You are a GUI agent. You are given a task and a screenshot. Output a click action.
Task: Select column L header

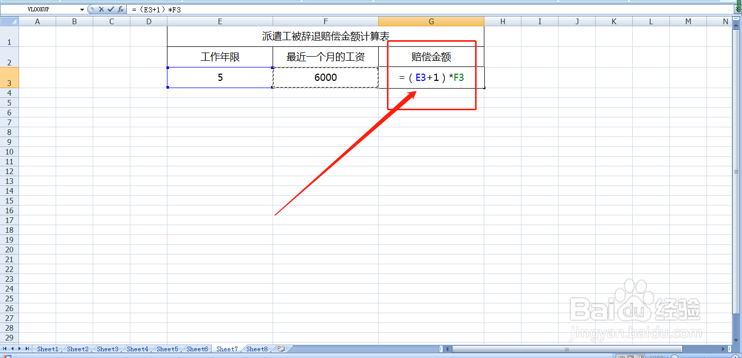651,21
